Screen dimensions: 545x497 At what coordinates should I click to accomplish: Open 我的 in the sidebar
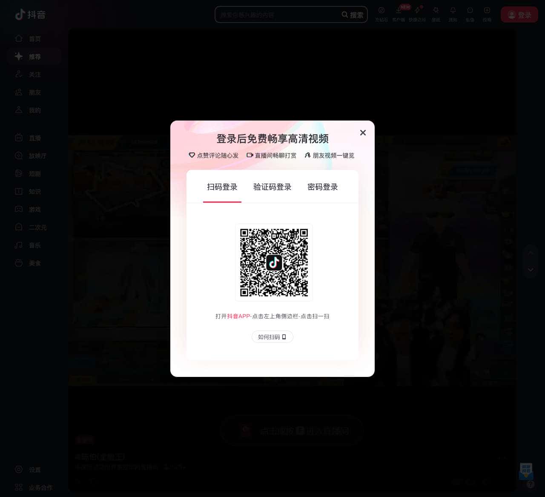[x=34, y=110]
